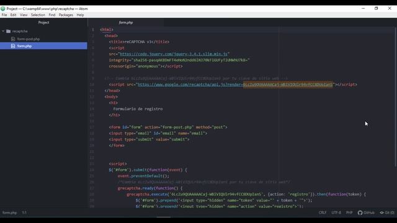Click the opening body tag
The width and height of the screenshot is (397, 223).
coord(111,97)
